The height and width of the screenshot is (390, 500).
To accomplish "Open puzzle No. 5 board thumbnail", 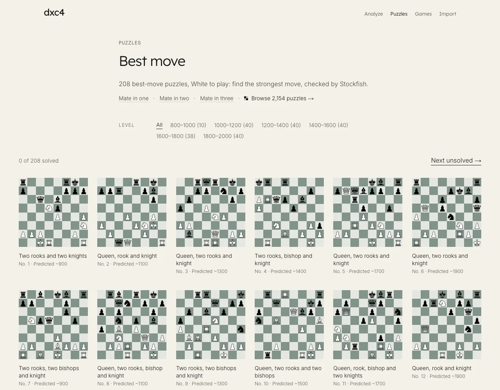I will click(368, 212).
